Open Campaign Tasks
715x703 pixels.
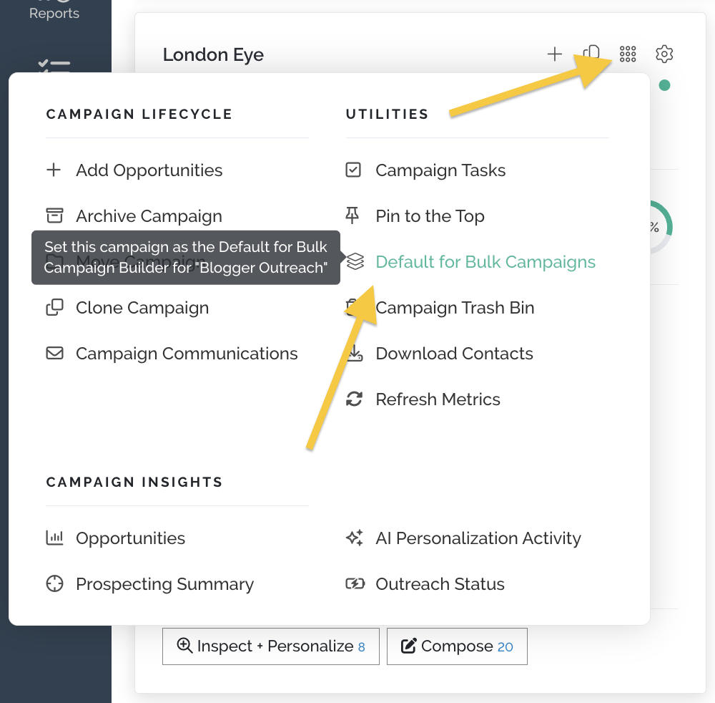click(440, 170)
